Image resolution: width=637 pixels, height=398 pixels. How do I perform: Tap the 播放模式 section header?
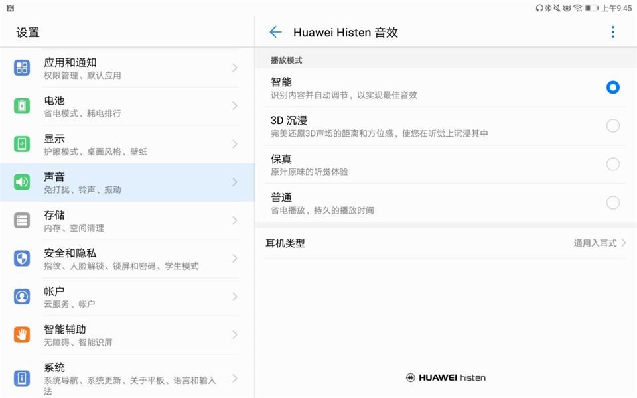[x=287, y=60]
